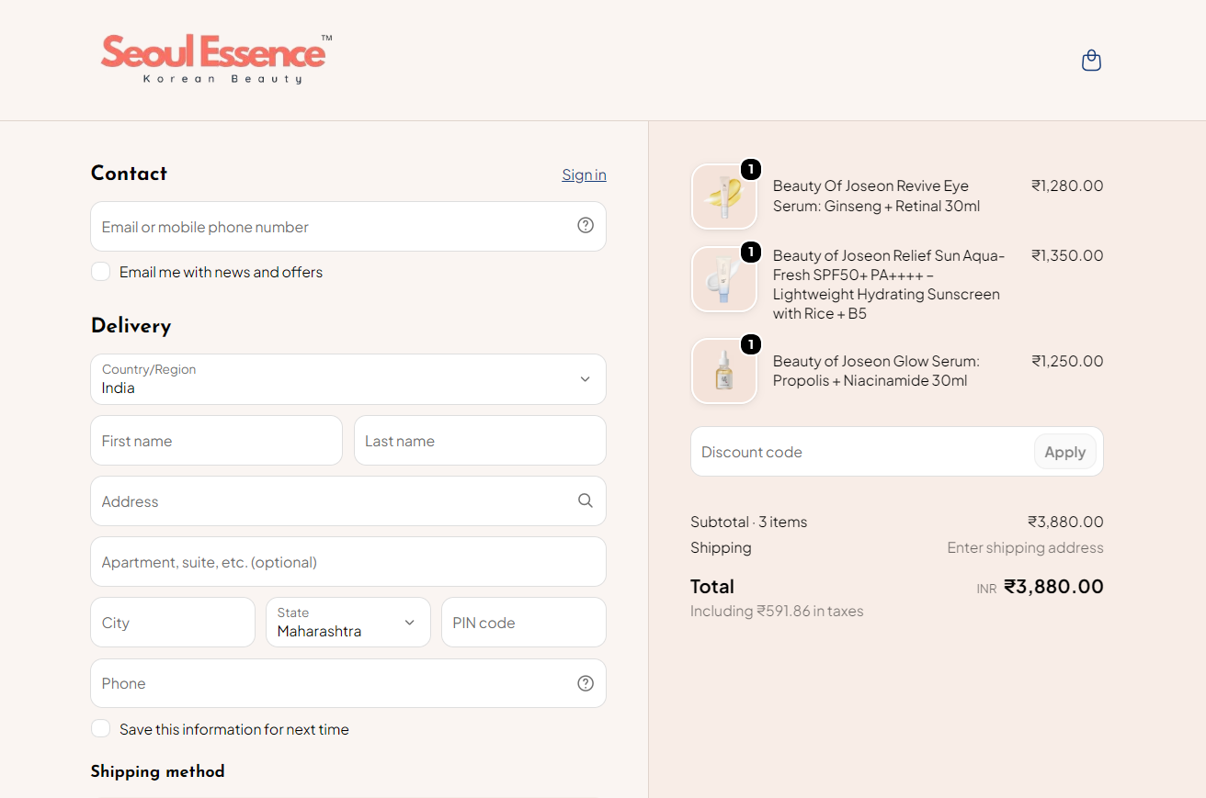
Task: Focus the Phone number field
Action: coord(348,683)
